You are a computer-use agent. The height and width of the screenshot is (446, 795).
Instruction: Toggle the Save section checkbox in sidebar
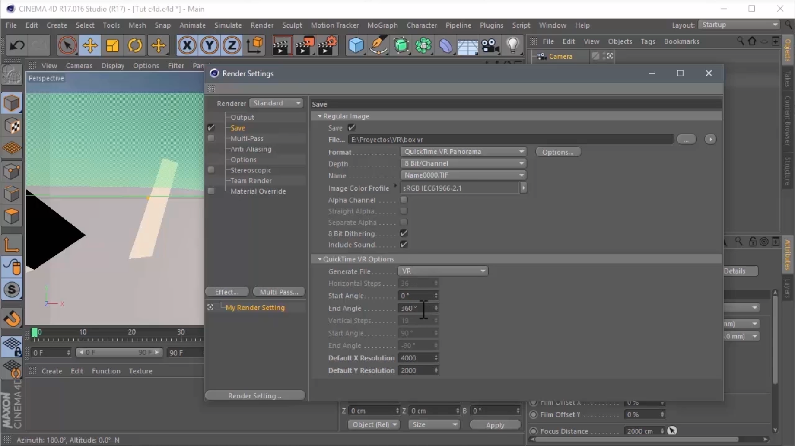(x=211, y=127)
